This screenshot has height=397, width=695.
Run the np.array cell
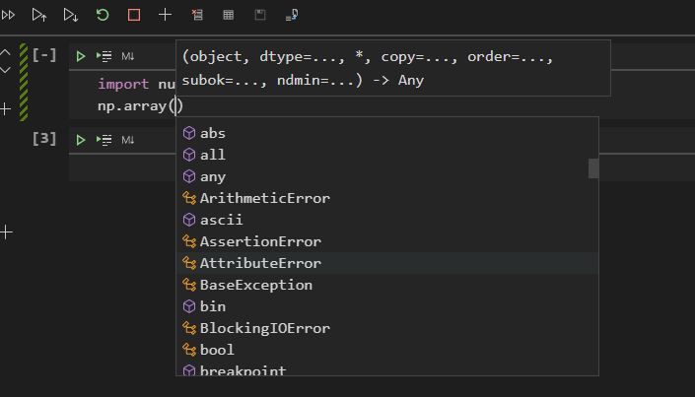81,56
